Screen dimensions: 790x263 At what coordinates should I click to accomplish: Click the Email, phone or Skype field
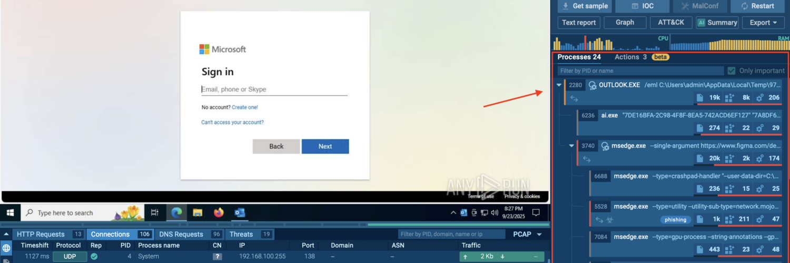click(x=274, y=89)
